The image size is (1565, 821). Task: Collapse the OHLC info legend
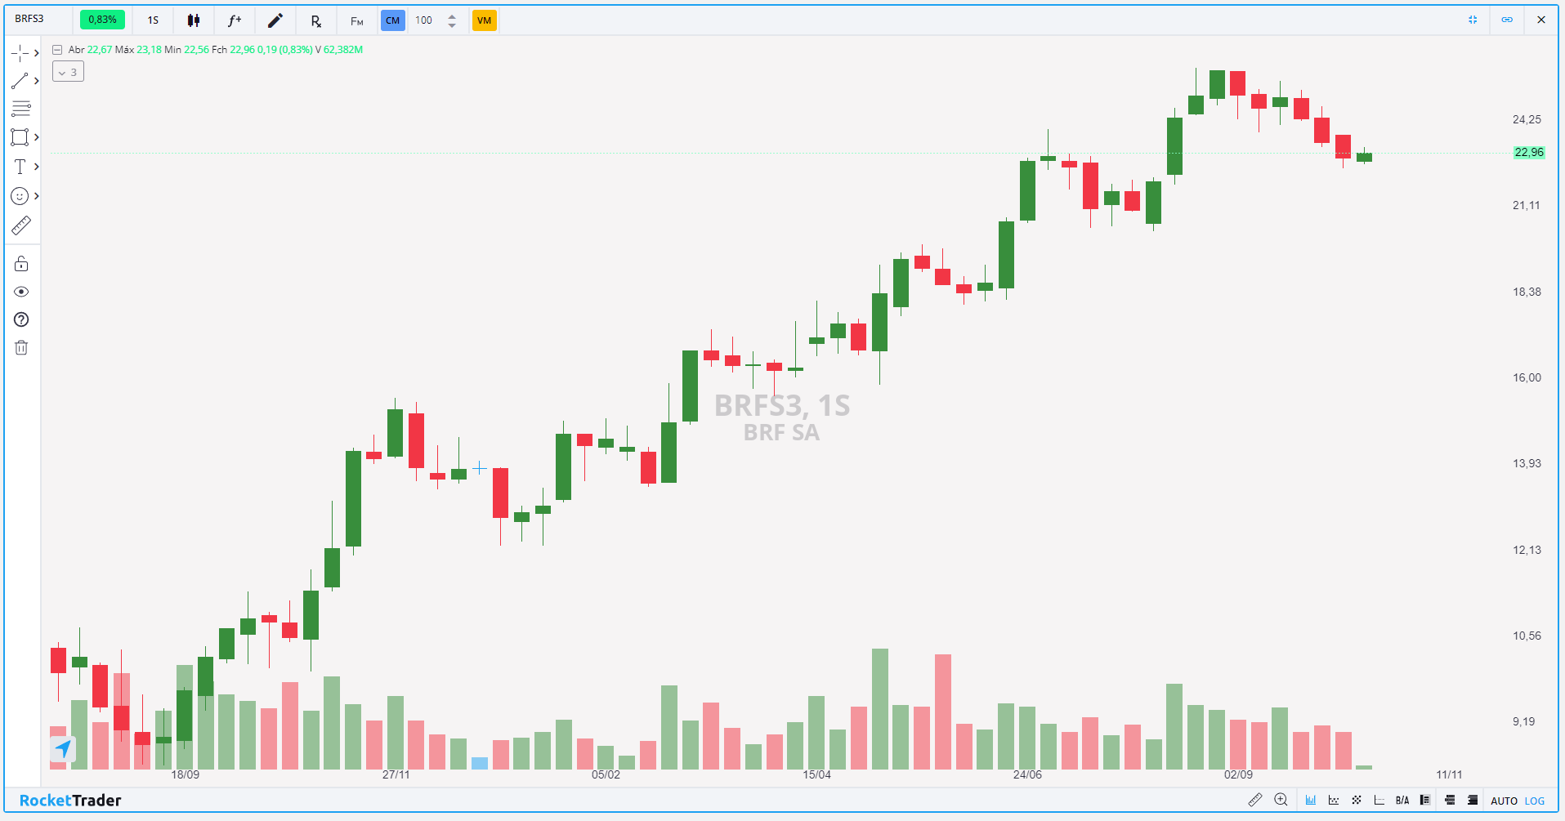[57, 50]
